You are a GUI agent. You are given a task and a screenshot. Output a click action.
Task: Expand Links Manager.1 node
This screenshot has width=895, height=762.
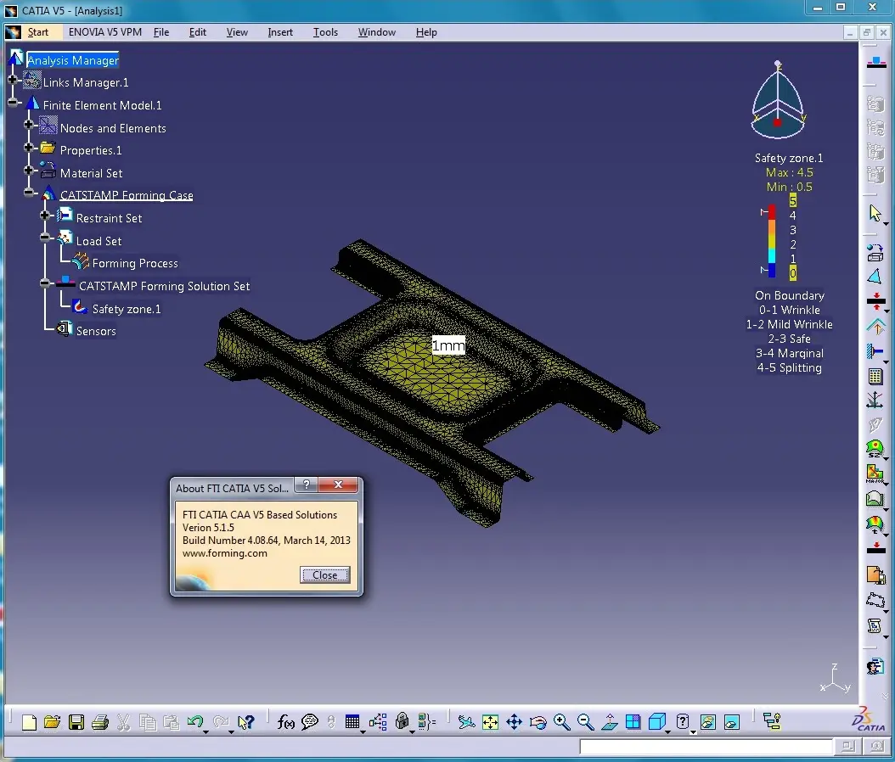point(13,80)
